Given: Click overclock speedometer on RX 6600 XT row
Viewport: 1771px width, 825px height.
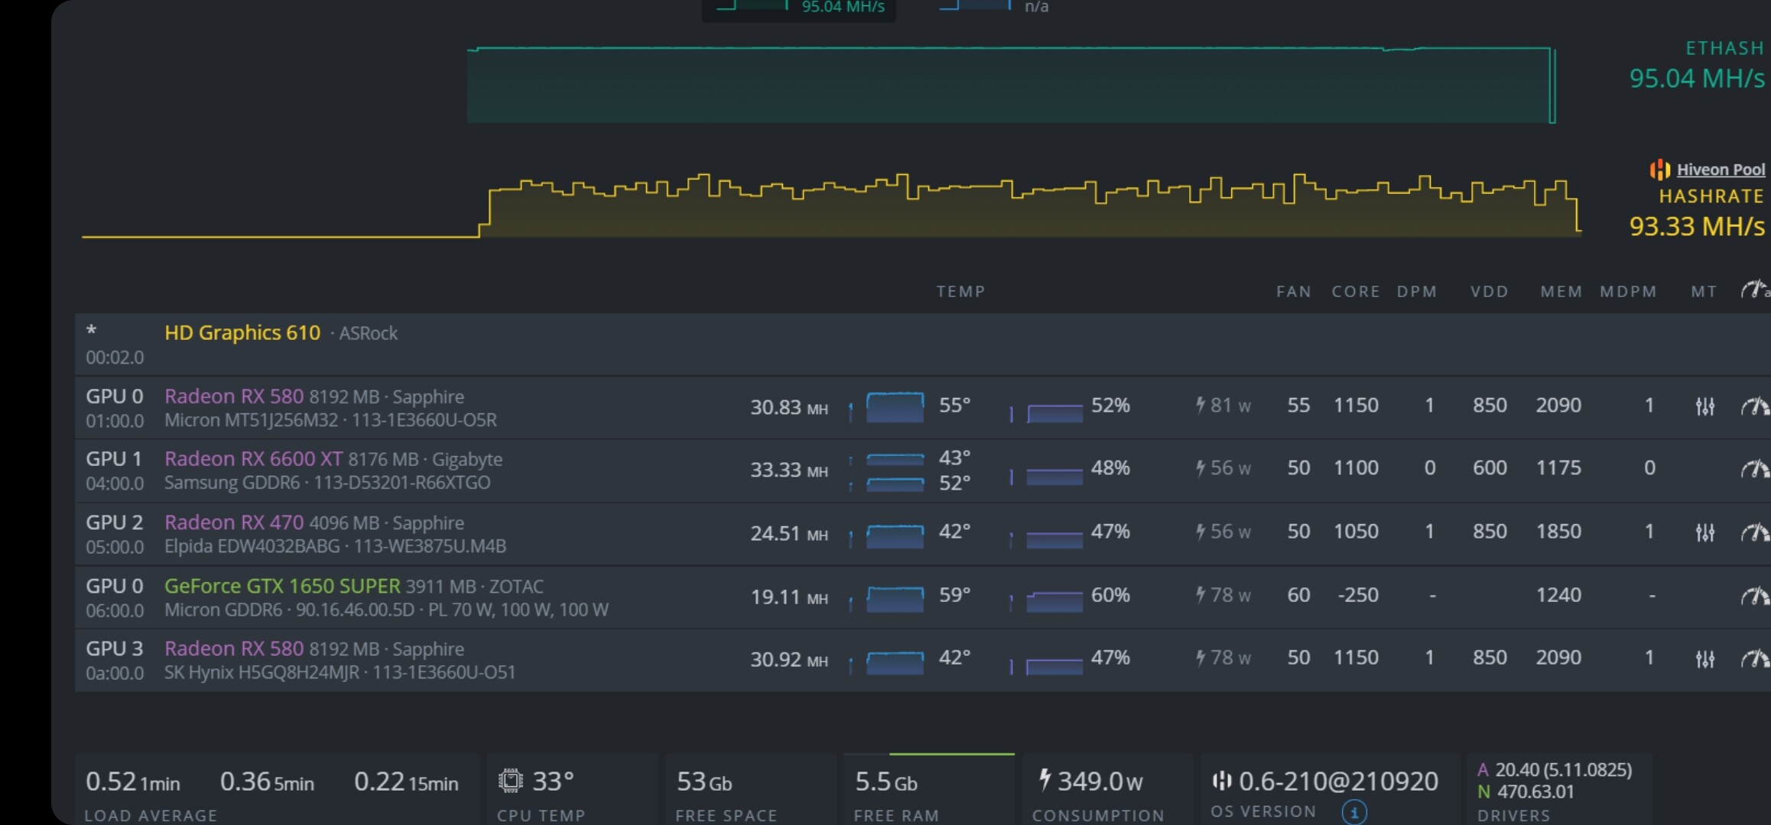Looking at the screenshot, I should point(1755,469).
